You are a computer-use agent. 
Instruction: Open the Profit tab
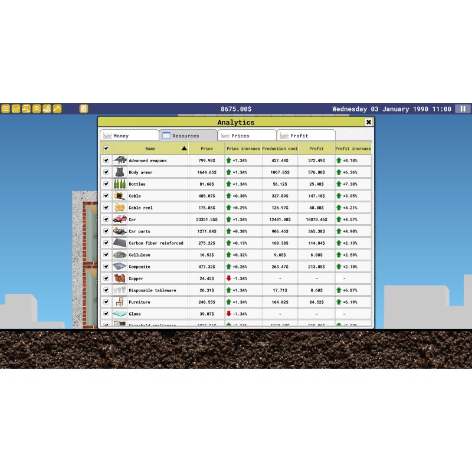(x=306, y=136)
